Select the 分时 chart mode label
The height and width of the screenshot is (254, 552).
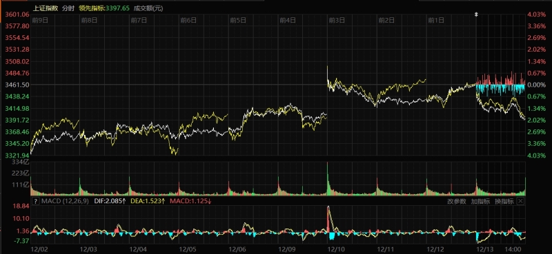(68, 8)
